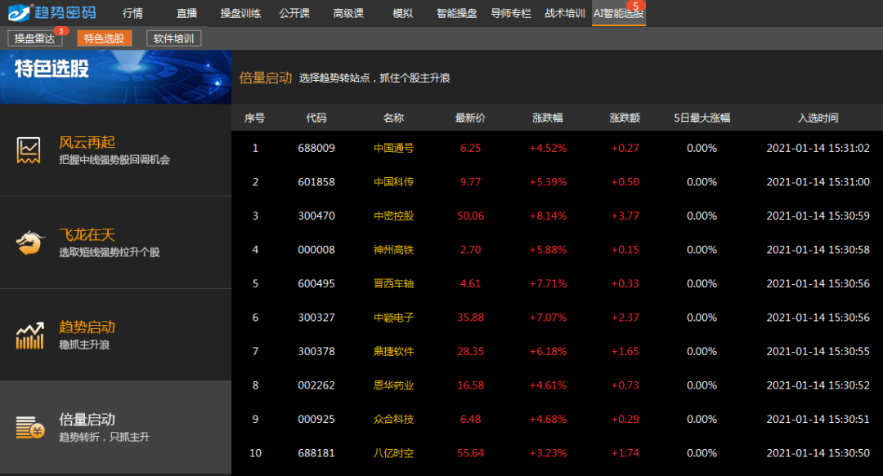Click the price 28.35
Viewport: 883px width, 476px height.
click(x=470, y=351)
